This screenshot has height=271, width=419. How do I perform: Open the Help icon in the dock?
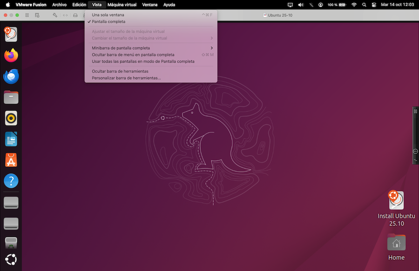11,181
